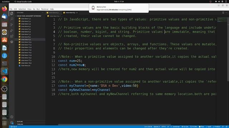
Task: Open Ubuntu Software from the dock
Action: (4, 40)
